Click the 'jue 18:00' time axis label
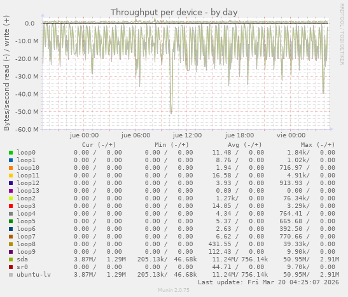 pos(239,135)
